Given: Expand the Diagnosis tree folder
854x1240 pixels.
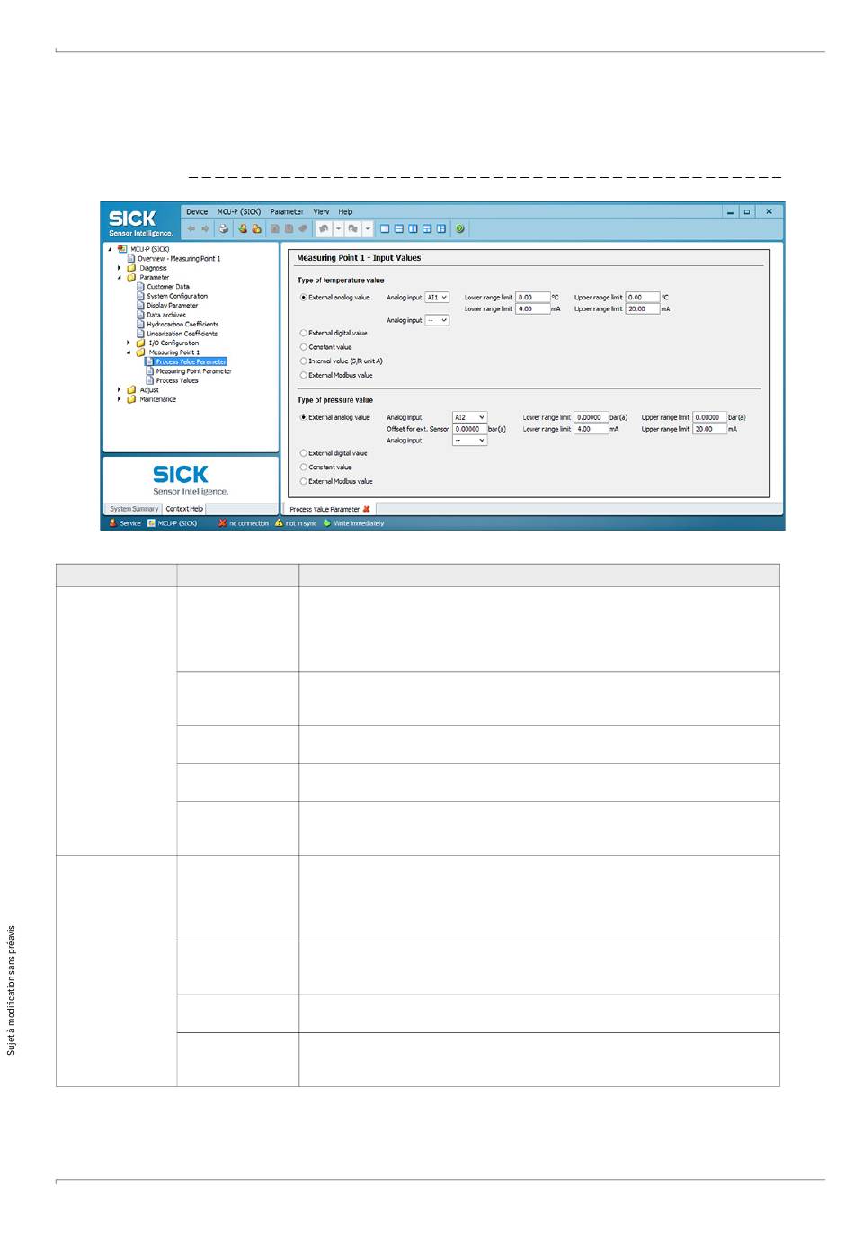Looking at the screenshot, I should click(120, 268).
